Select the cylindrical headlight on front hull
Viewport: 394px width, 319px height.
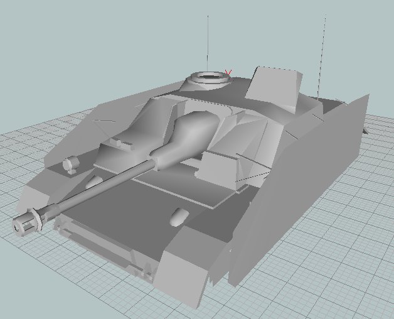pos(70,164)
